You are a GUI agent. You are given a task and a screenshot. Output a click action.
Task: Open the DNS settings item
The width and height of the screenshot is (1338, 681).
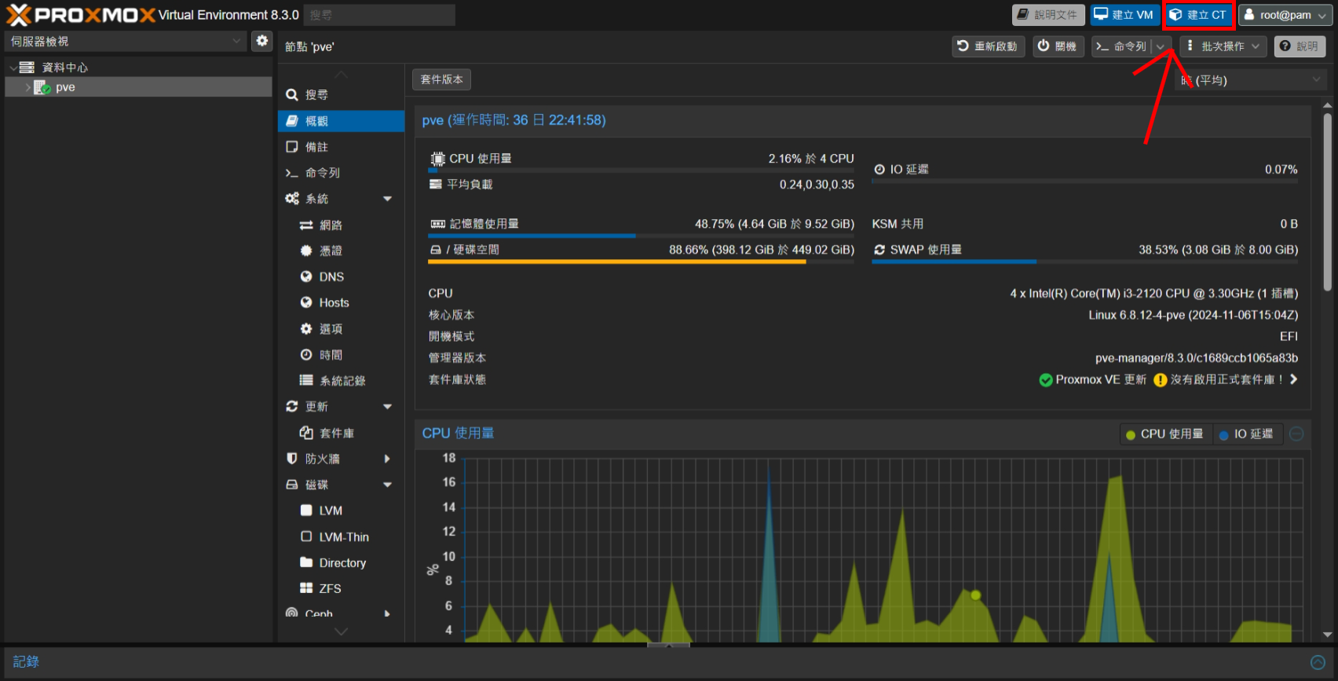(331, 276)
